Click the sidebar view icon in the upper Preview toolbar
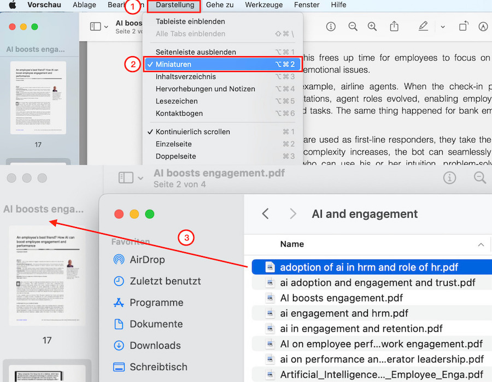 (95, 27)
